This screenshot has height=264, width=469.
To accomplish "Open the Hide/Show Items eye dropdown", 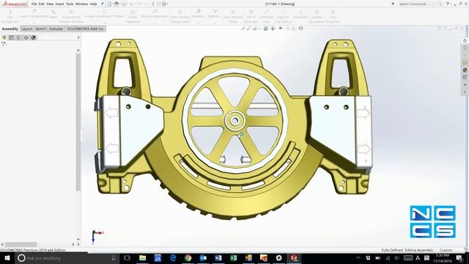I will [281, 29].
